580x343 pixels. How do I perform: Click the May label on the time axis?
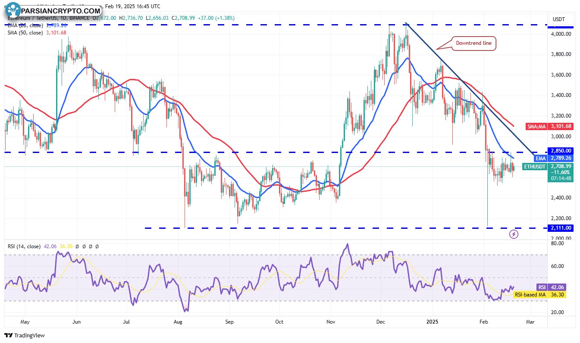point(25,322)
